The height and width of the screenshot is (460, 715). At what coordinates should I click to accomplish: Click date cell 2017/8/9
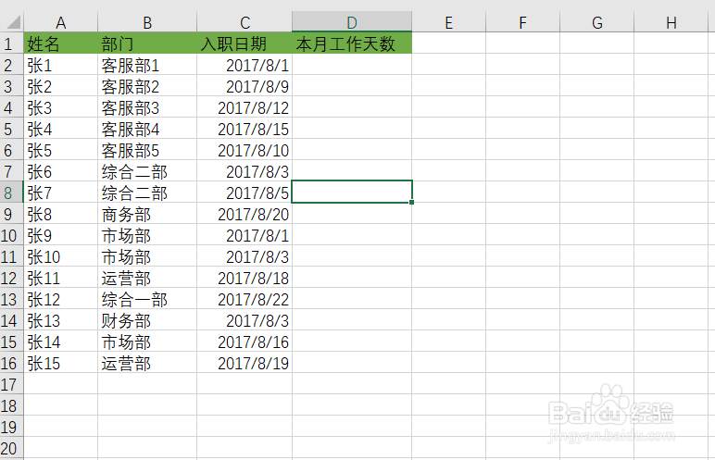click(245, 86)
